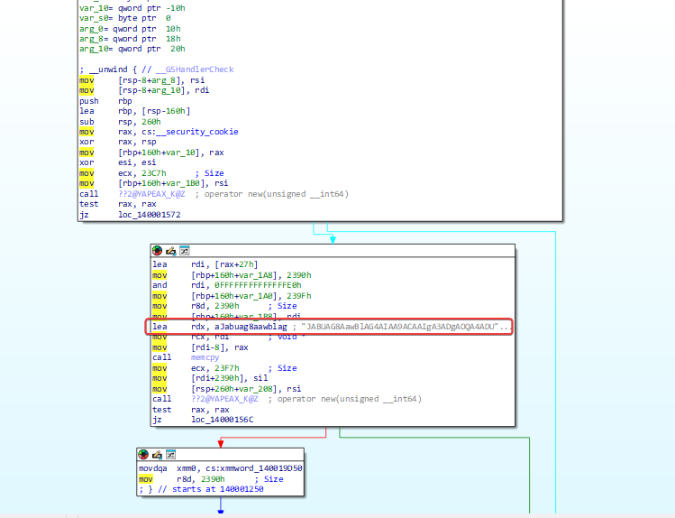Click 'and rdi, 0FFFFFFFFFFFFFFE0h' line
The width and height of the screenshot is (675, 518).
(x=227, y=285)
